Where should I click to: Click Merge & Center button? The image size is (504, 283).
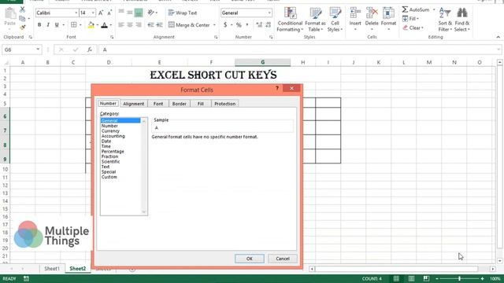point(189,24)
